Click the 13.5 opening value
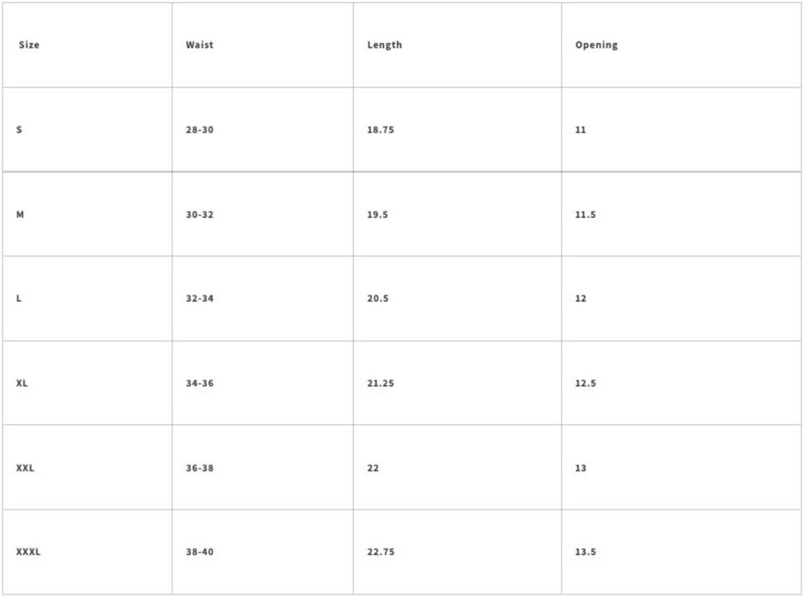805x597 pixels. (x=585, y=552)
